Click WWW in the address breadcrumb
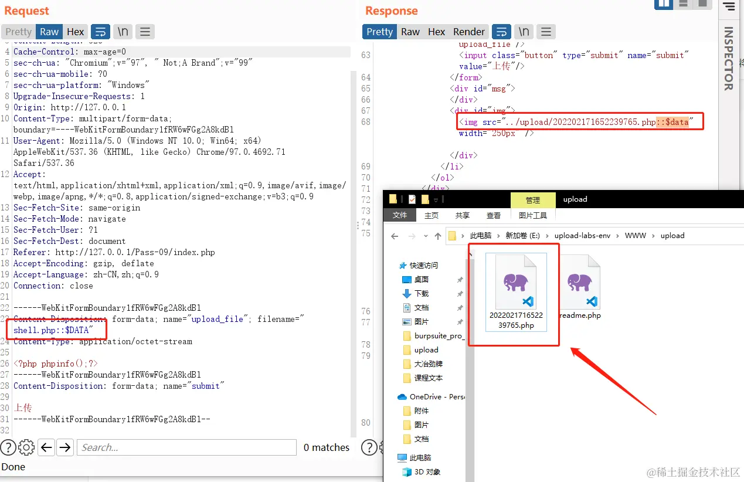This screenshot has height=482, width=744. point(636,236)
